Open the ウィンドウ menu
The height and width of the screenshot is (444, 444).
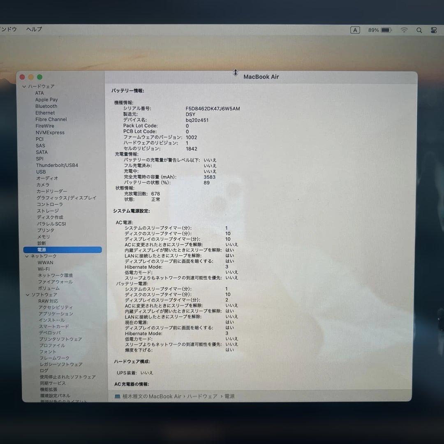coord(8,29)
